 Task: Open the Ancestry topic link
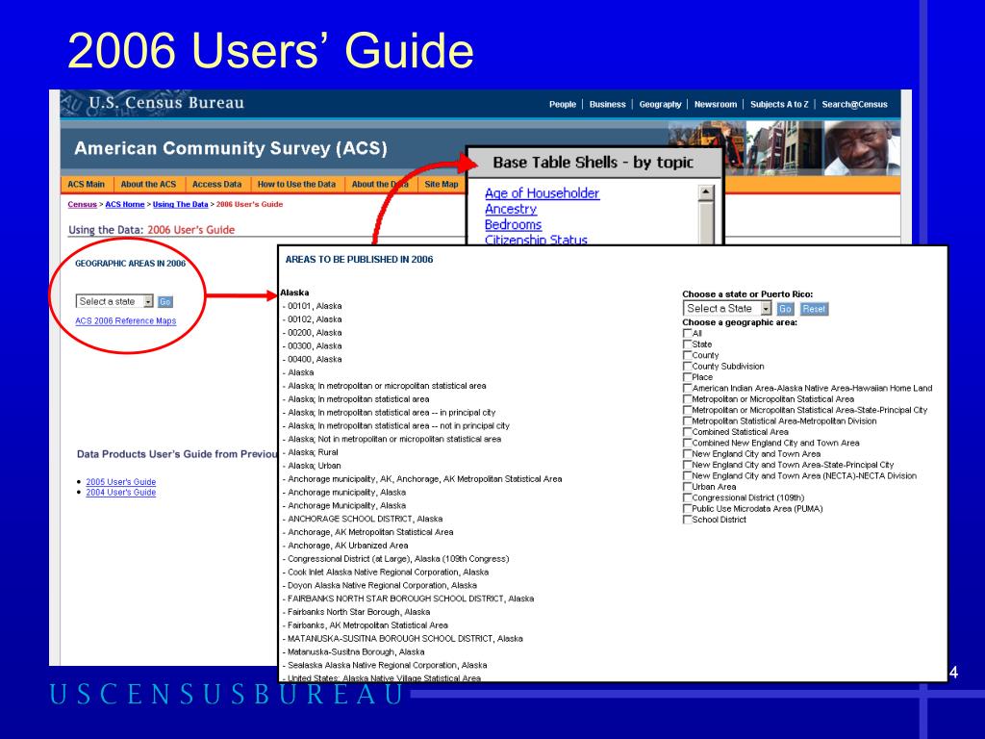(511, 209)
